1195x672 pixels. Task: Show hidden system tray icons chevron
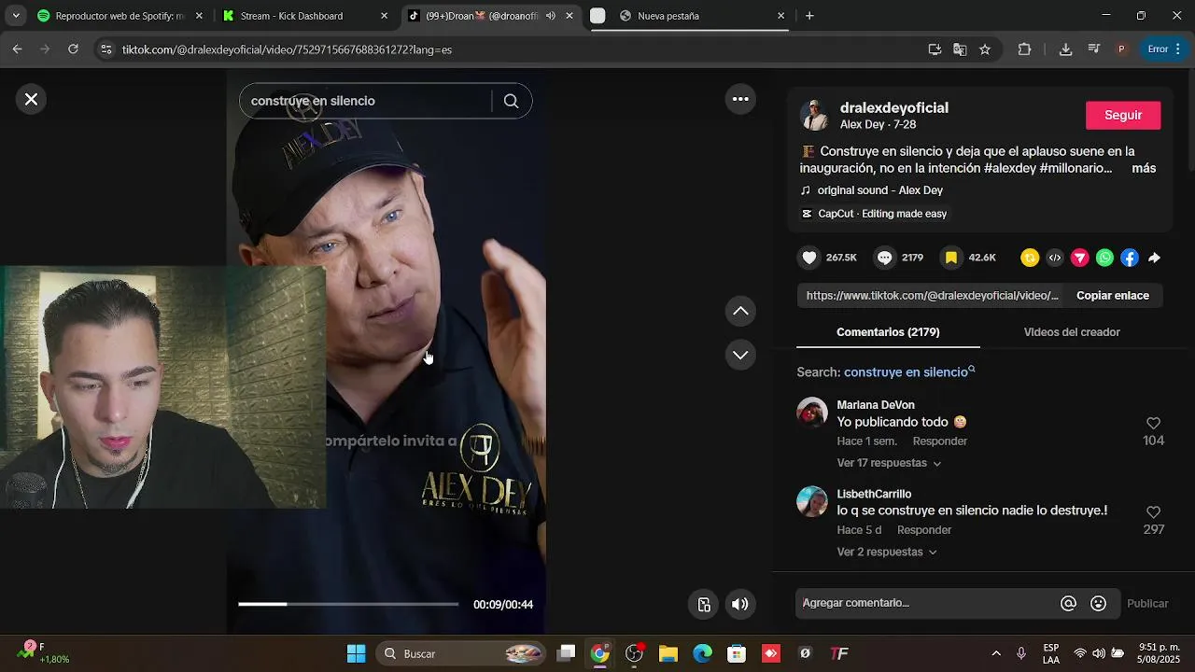click(996, 653)
